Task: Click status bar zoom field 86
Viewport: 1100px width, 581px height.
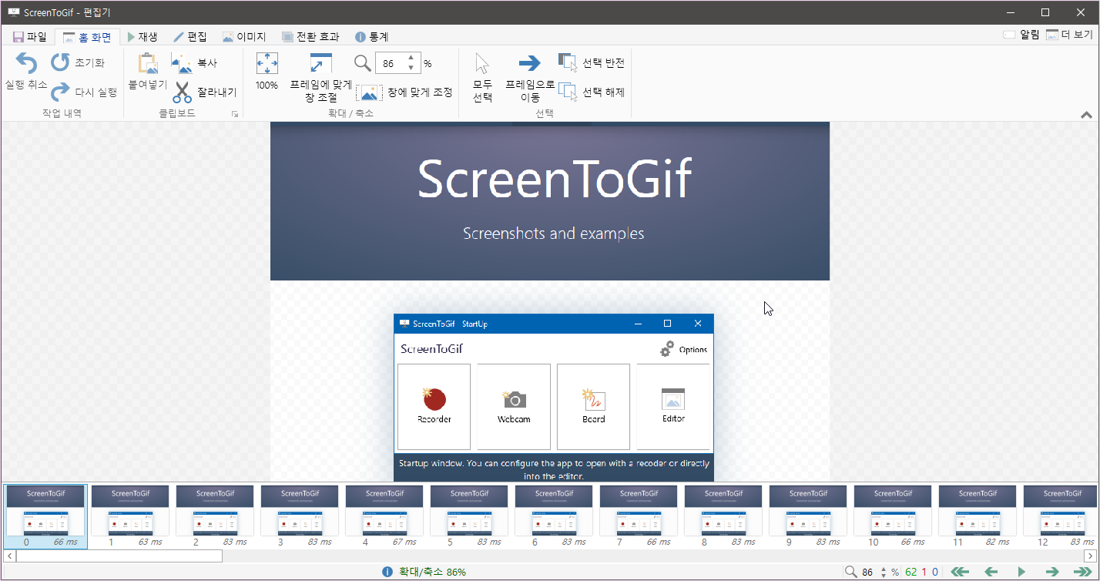Action: click(x=869, y=572)
